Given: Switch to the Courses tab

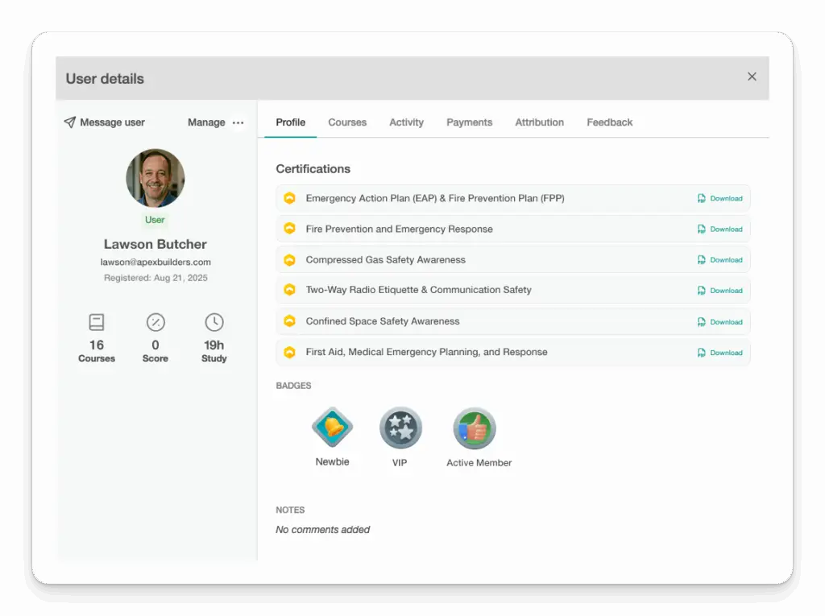Looking at the screenshot, I should [347, 122].
